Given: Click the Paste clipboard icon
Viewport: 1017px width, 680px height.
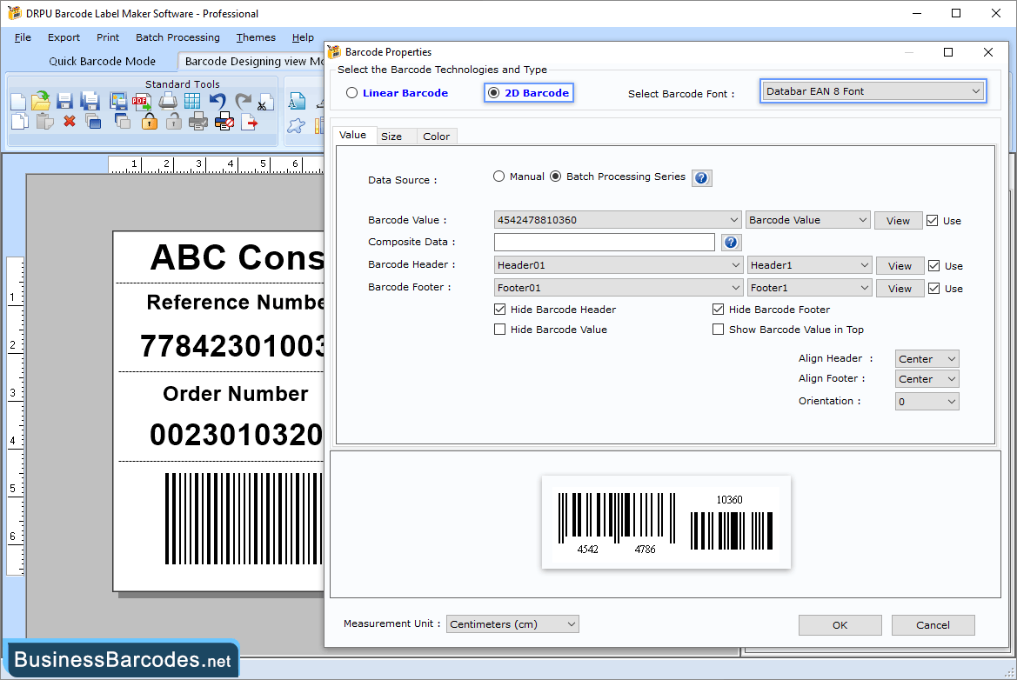Looking at the screenshot, I should (x=44, y=121).
